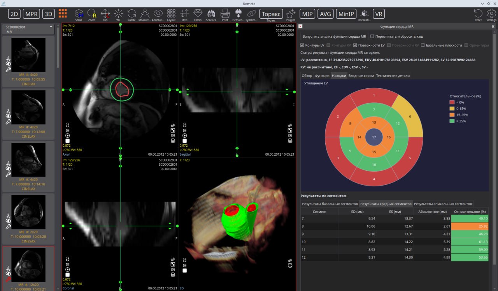The image size is (498, 291).
Task: Open the Measure tool
Action: tap(145, 14)
